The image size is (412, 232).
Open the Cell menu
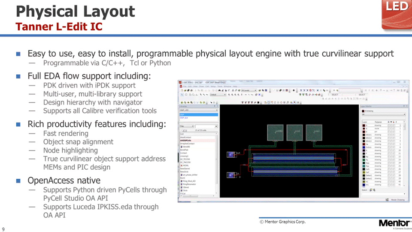[x=207, y=86]
